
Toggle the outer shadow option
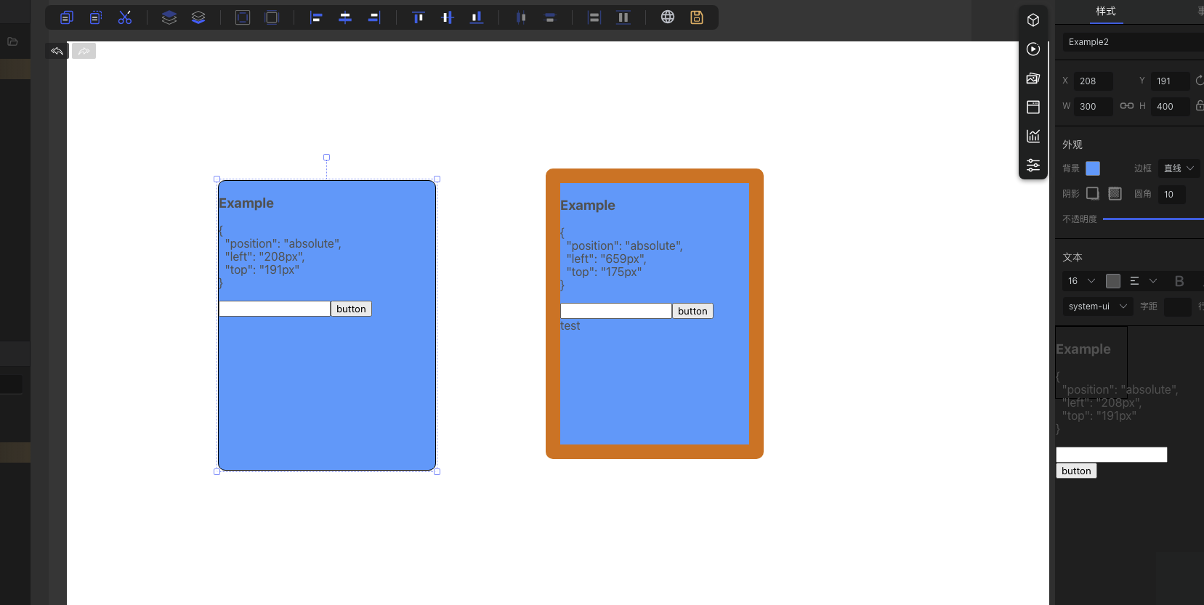click(x=1093, y=193)
